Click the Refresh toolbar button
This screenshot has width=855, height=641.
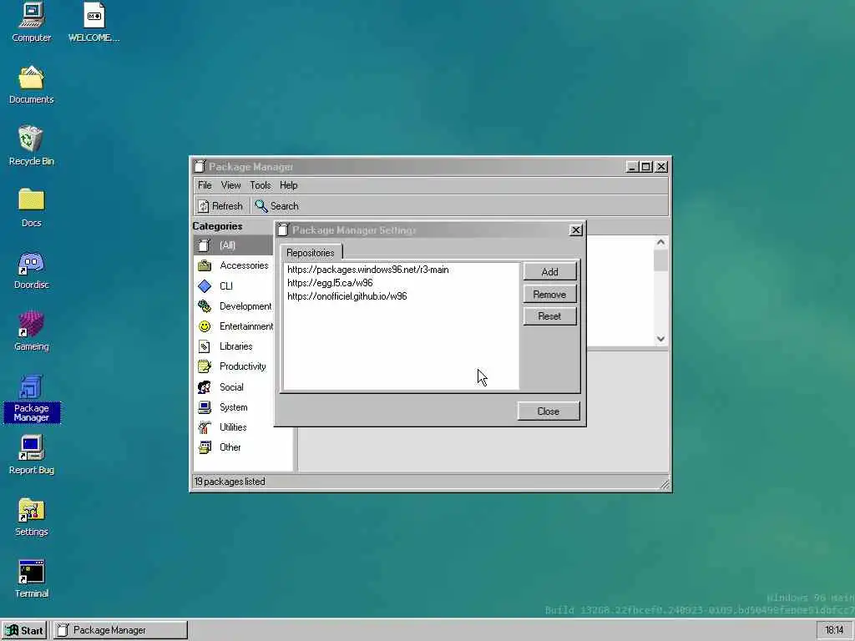coord(220,206)
